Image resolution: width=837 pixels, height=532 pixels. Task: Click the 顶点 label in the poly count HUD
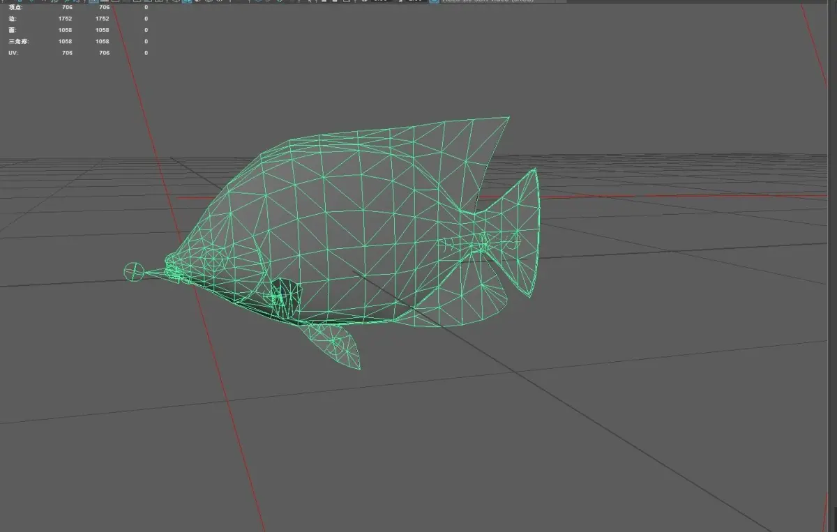pos(15,8)
